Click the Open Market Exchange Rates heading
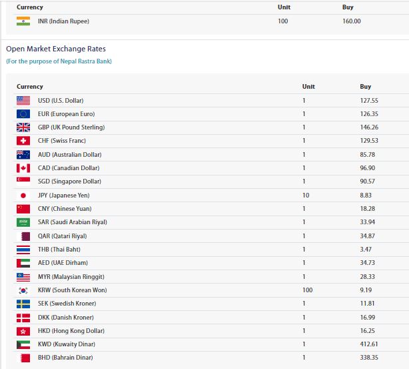 56,49
